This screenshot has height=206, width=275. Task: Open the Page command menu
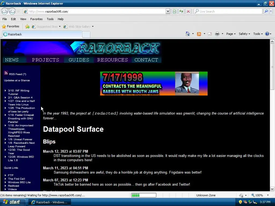pos(231,34)
